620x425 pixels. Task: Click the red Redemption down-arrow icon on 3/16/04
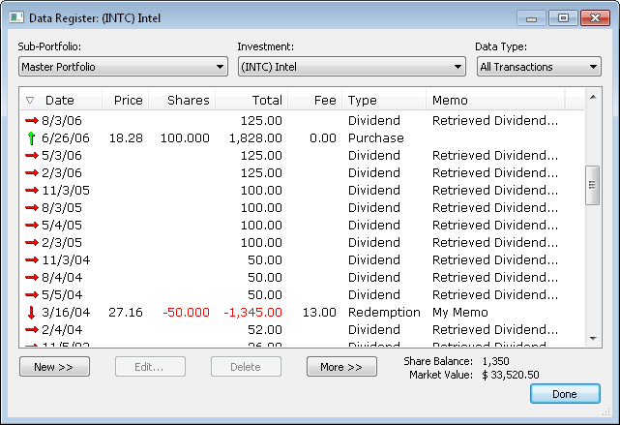[x=31, y=313]
